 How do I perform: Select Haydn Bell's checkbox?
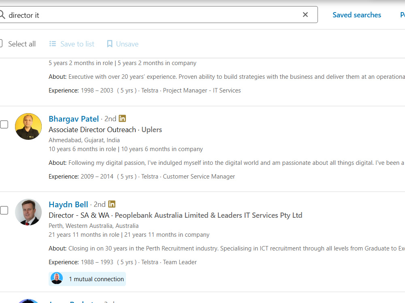point(4,210)
